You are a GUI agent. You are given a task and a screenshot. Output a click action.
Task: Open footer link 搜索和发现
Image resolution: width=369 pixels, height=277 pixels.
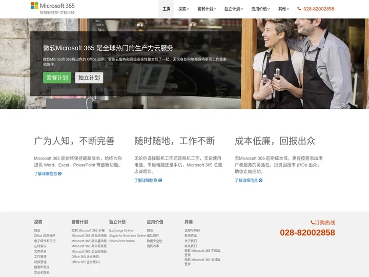click(x=42, y=267)
